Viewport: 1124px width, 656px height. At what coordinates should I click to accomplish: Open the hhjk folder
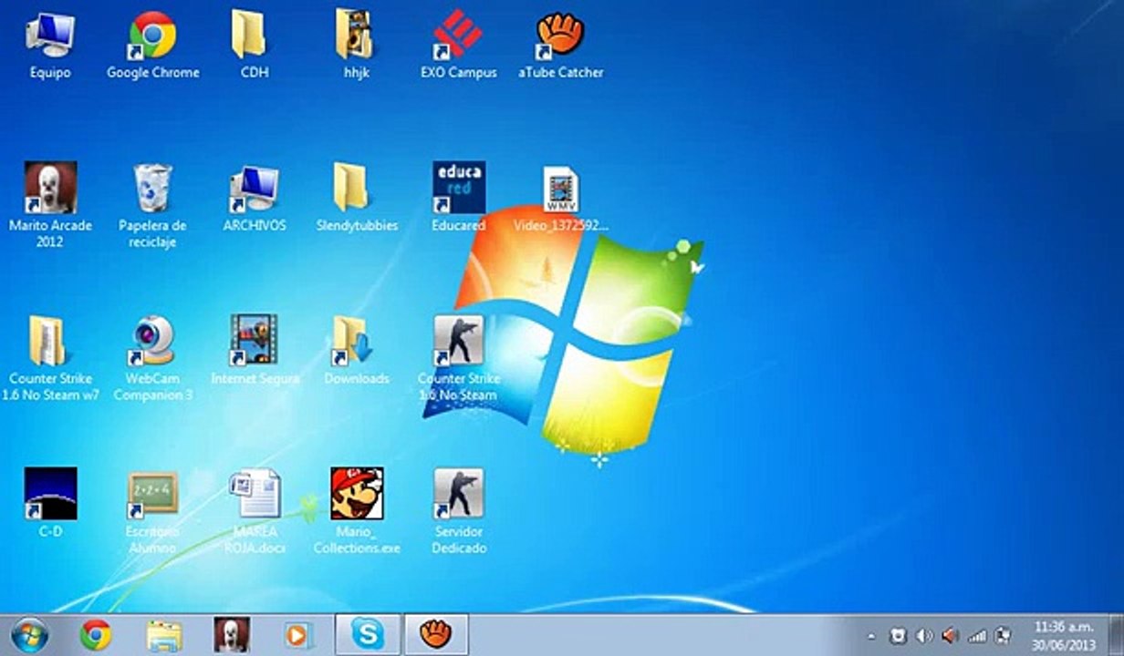click(357, 46)
